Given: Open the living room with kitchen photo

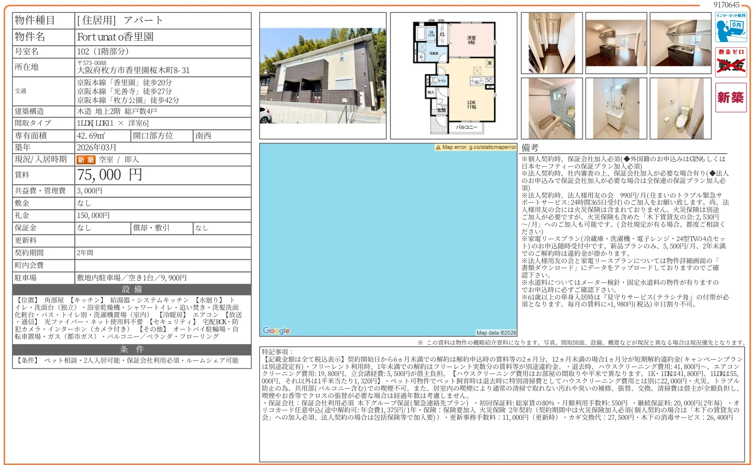Looking at the screenshot, I should [x=616, y=43].
